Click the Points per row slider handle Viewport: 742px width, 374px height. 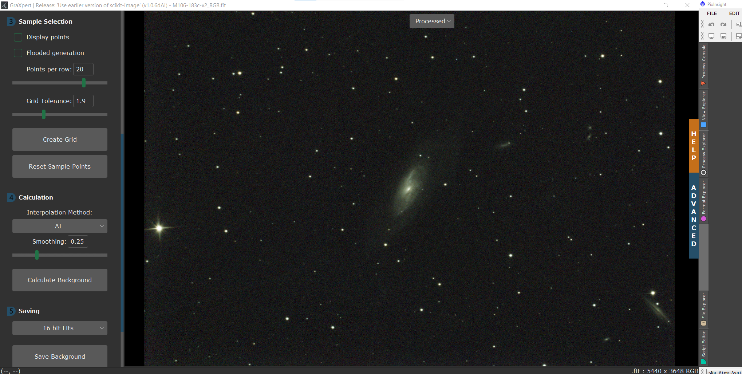point(84,83)
